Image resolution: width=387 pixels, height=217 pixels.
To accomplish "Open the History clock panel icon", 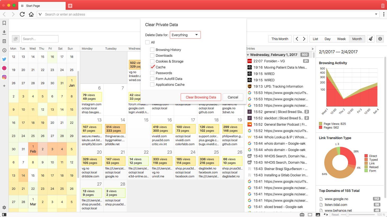I will click(x=4, y=50).
